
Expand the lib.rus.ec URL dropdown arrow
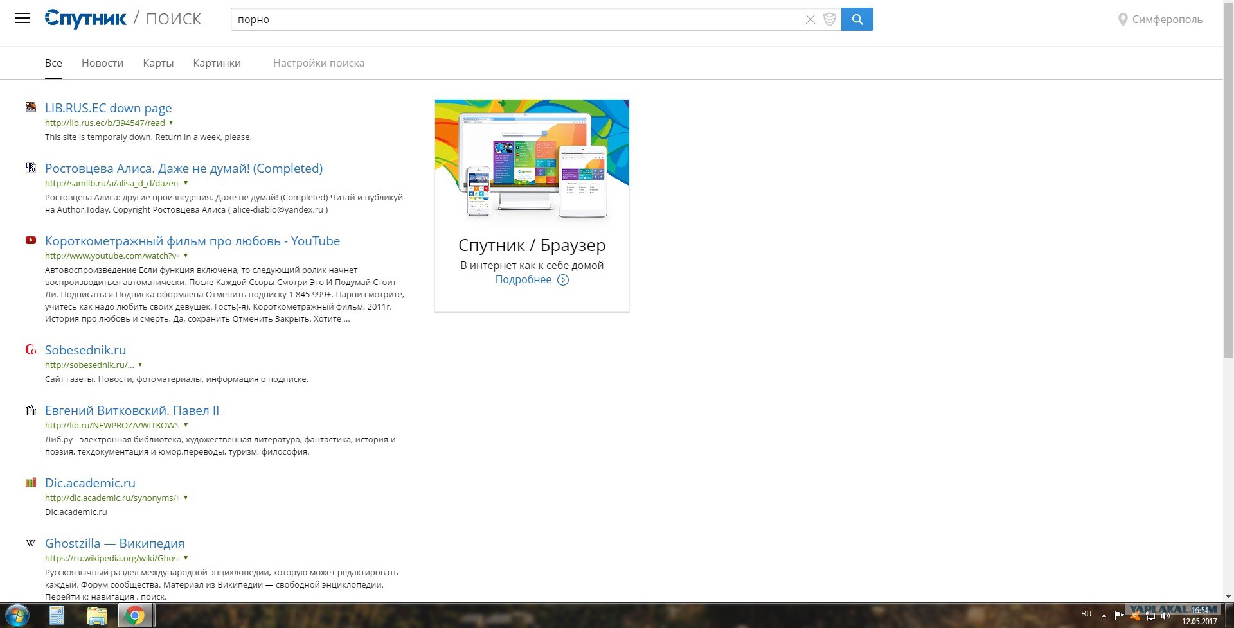(171, 122)
